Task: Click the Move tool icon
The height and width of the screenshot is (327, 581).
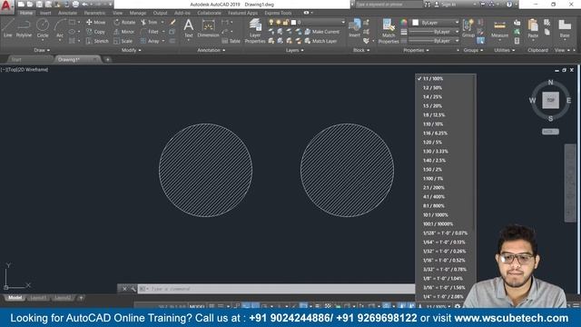Action: (x=89, y=22)
